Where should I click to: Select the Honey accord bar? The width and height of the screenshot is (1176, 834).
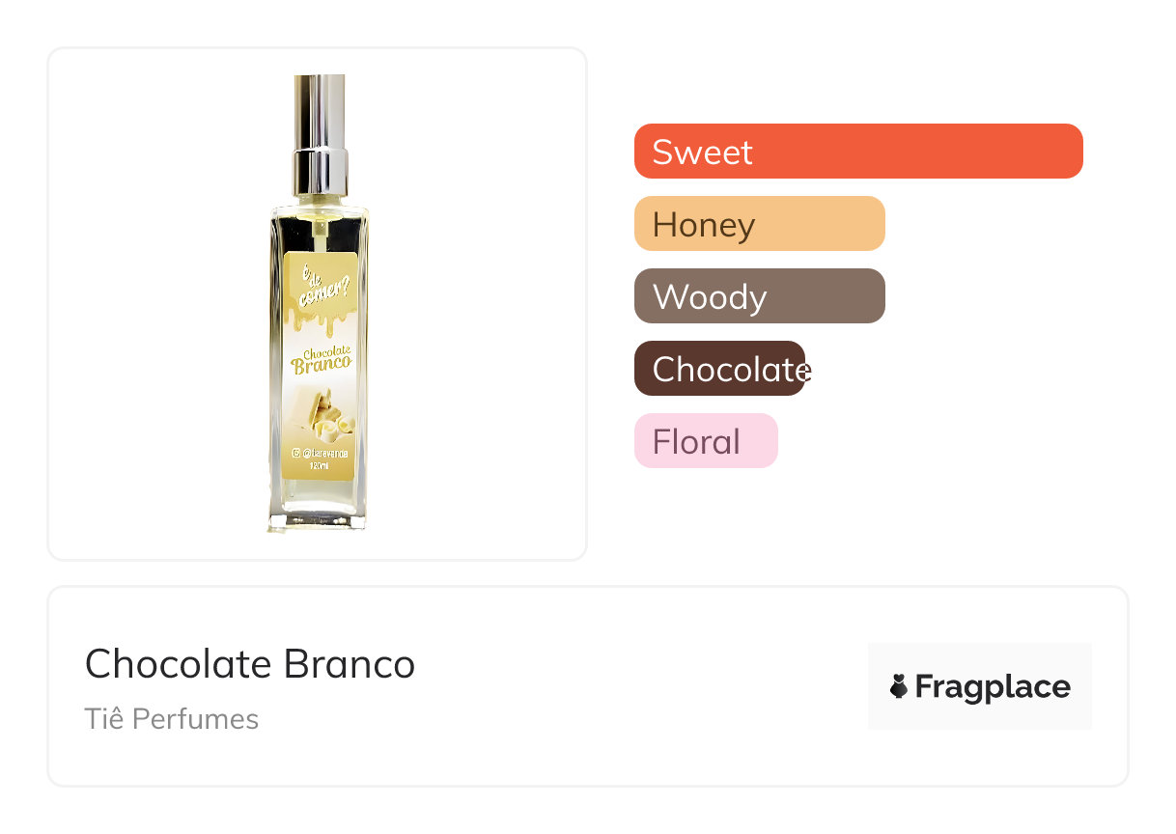[x=759, y=224]
